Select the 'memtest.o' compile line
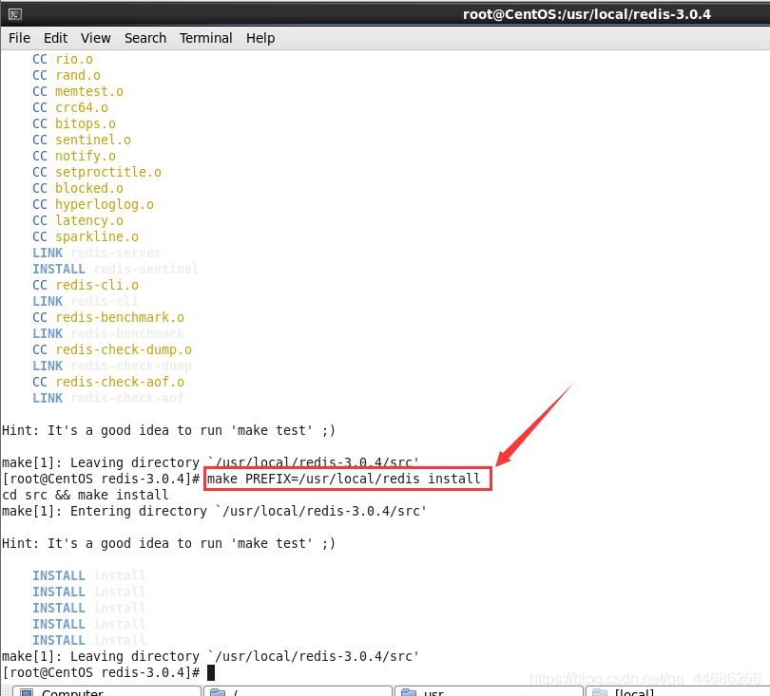Image resolution: width=770 pixels, height=696 pixels. tap(78, 92)
